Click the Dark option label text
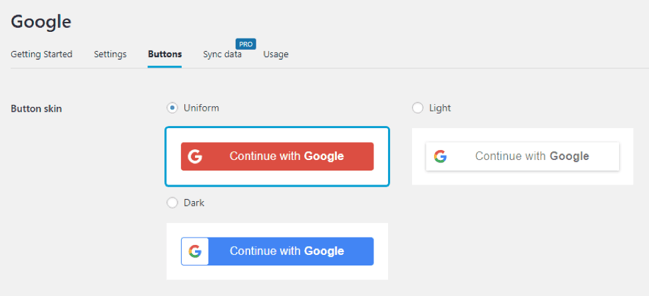The height and width of the screenshot is (296, 649). coord(194,203)
